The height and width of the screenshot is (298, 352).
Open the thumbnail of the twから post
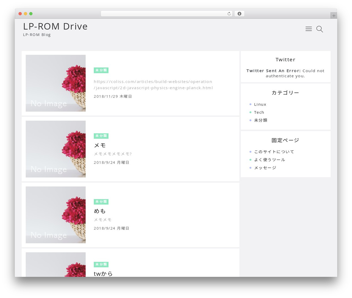pyautogui.click(x=56, y=264)
